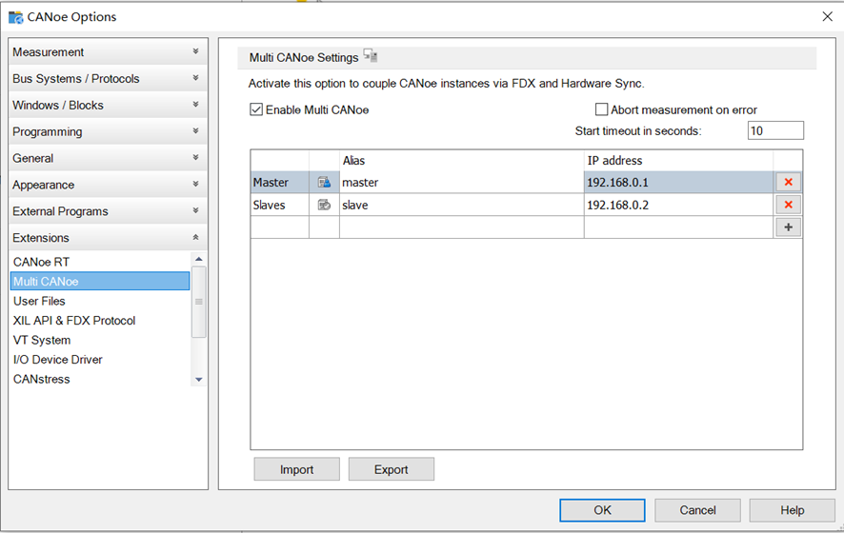This screenshot has height=533, width=844.
Task: Click the extensions list scrollbar up arrow
Action: [199, 259]
